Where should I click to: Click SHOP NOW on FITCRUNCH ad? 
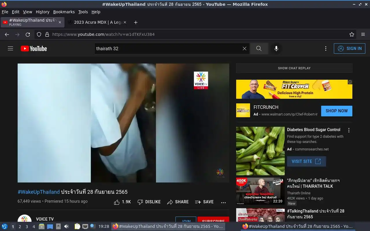pos(337,111)
